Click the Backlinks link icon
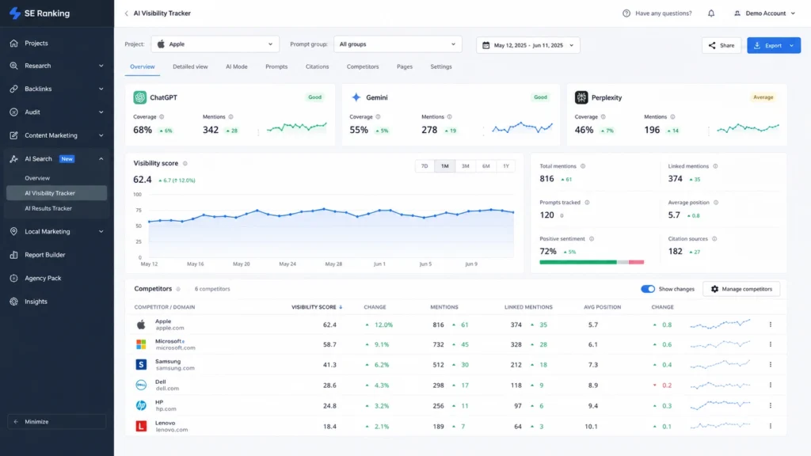The image size is (811, 456). coord(14,89)
